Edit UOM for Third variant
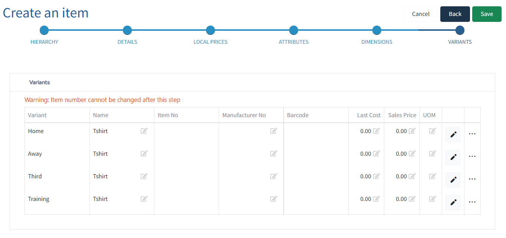 coord(432,176)
